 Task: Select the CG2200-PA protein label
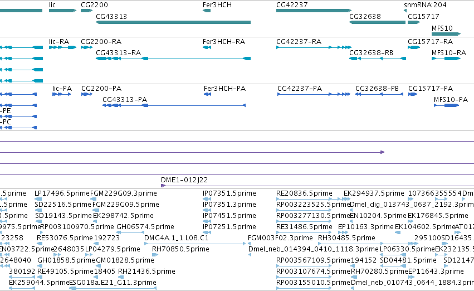pyautogui.click(x=101, y=89)
